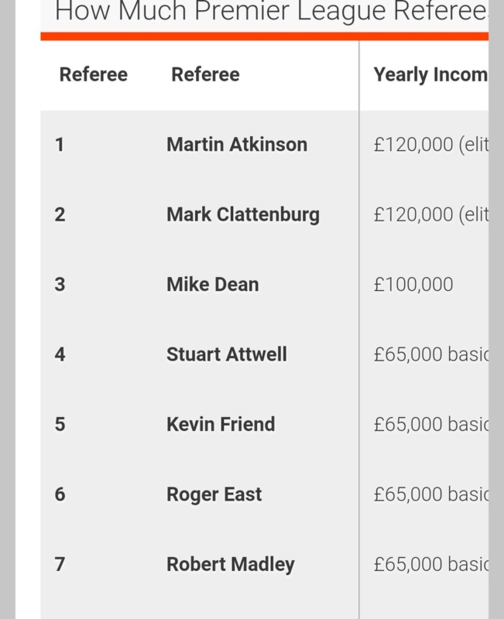Image resolution: width=504 pixels, height=619 pixels.
Task: Select Stuart Attwell's £65,000 basic income
Action: [x=431, y=354]
